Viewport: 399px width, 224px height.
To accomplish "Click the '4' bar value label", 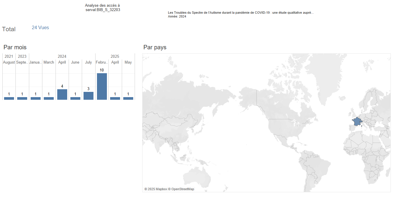I will tap(62, 86).
